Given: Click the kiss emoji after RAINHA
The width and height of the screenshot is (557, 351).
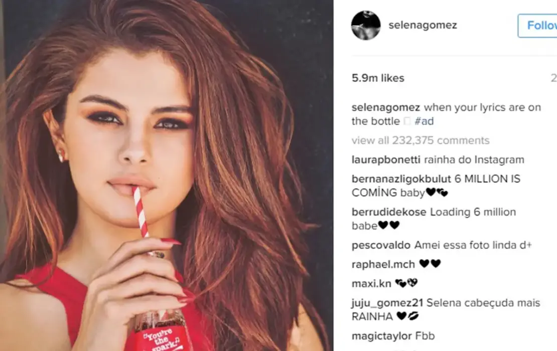Looking at the screenshot, I should [413, 316].
